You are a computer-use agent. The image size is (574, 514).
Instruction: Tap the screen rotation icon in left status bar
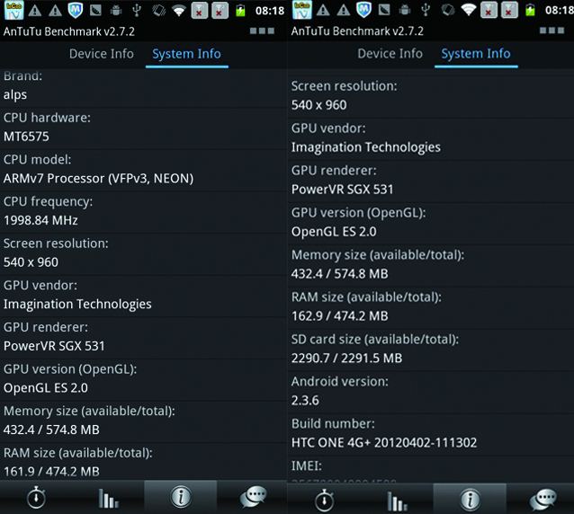pyautogui.click(x=159, y=11)
